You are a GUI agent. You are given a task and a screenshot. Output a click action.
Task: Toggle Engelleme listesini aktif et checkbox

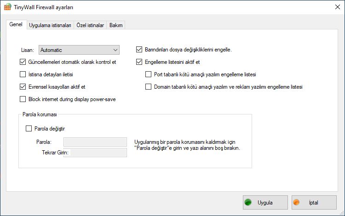pos(139,62)
